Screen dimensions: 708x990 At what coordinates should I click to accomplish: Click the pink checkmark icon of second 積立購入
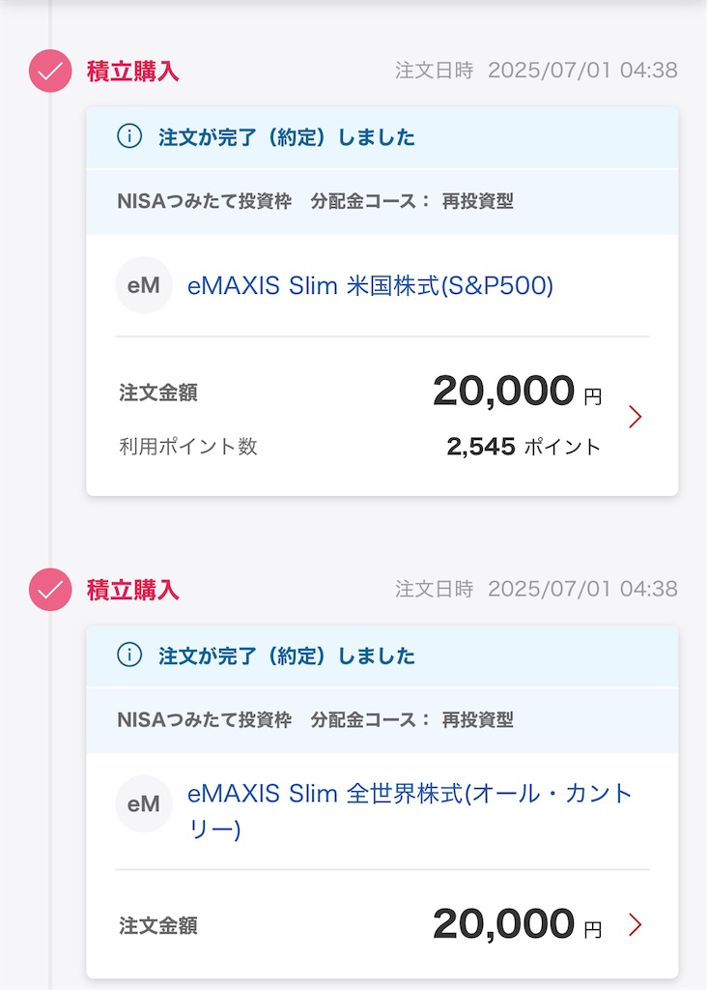click(x=50, y=590)
